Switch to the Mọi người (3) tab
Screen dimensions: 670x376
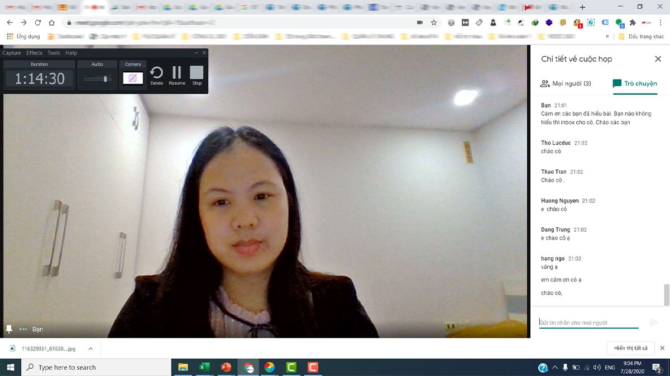pyautogui.click(x=566, y=84)
